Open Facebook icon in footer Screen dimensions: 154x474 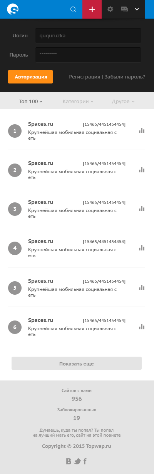tap(85, 461)
